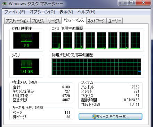Switch to the アプリケーション tab
Screen dimensions: 153x127
pos(17,21)
